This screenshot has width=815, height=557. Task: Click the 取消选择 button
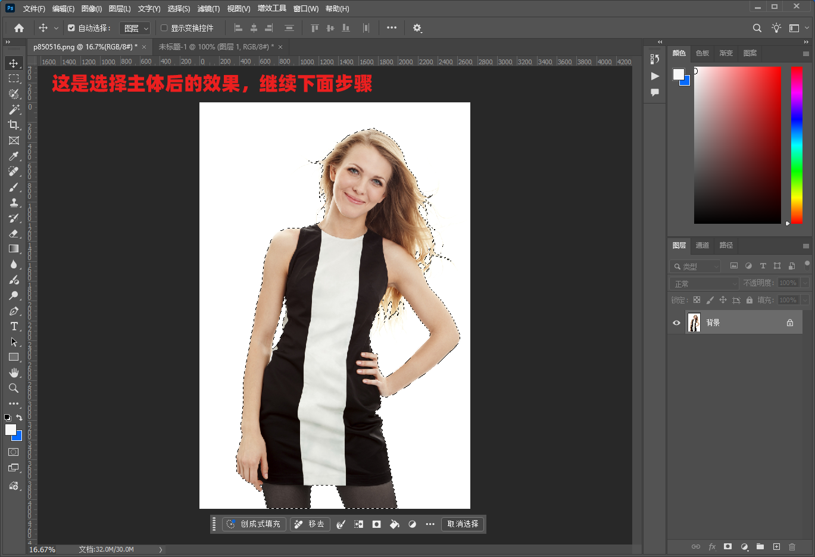pos(463,524)
